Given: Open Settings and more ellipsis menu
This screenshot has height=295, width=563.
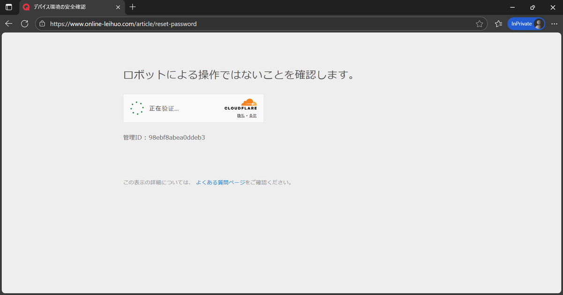Looking at the screenshot, I should tap(554, 23).
